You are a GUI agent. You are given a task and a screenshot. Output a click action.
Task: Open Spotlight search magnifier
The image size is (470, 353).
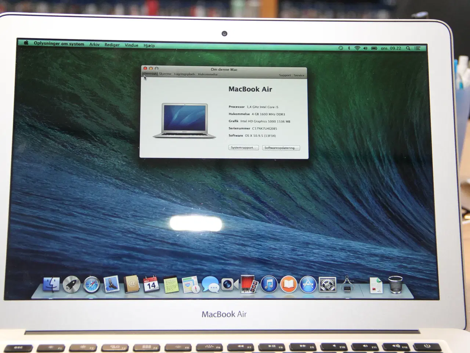click(408, 48)
